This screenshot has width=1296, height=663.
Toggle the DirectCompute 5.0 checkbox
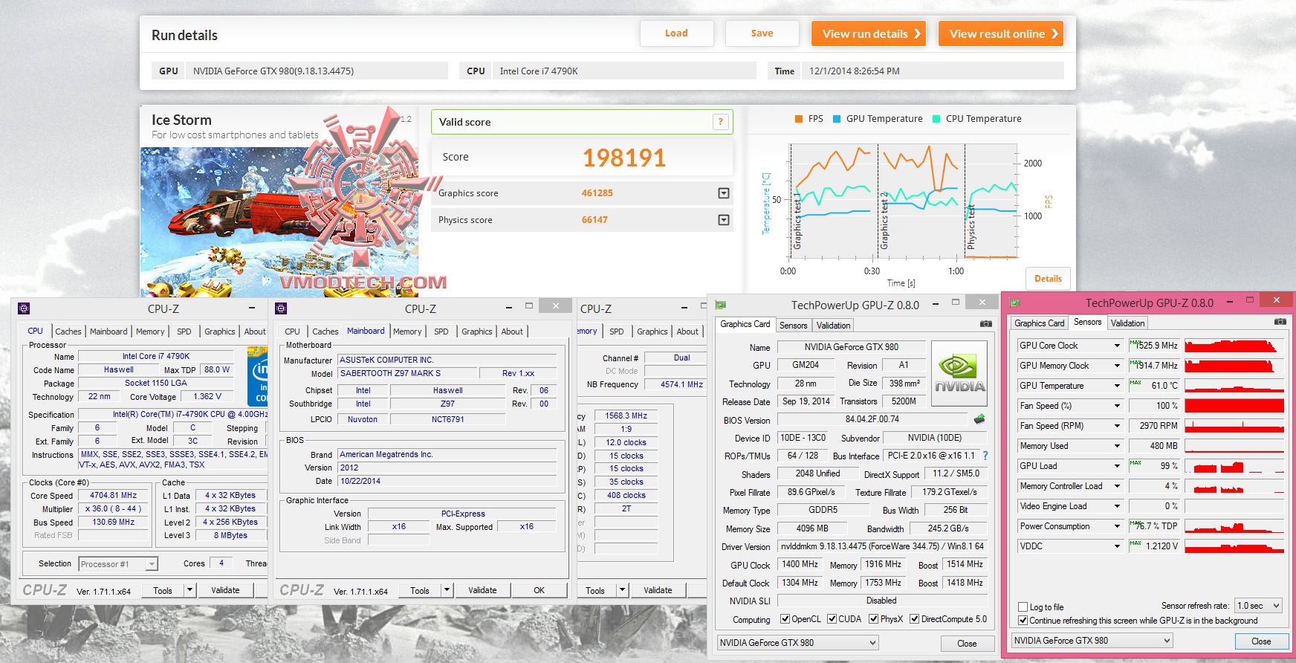click(915, 619)
